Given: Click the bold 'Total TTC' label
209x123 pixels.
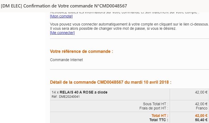Looking at the screenshot, I should (159, 120).
